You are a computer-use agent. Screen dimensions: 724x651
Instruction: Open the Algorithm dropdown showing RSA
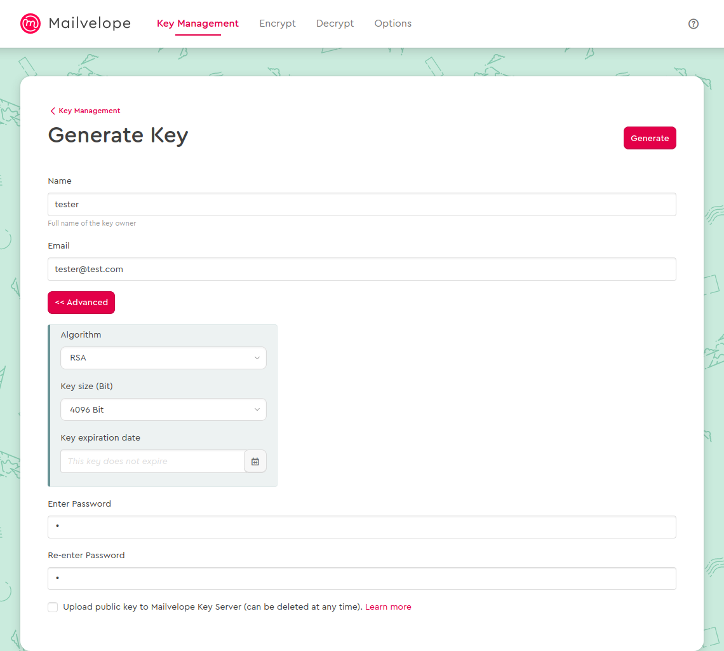pyautogui.click(x=163, y=357)
